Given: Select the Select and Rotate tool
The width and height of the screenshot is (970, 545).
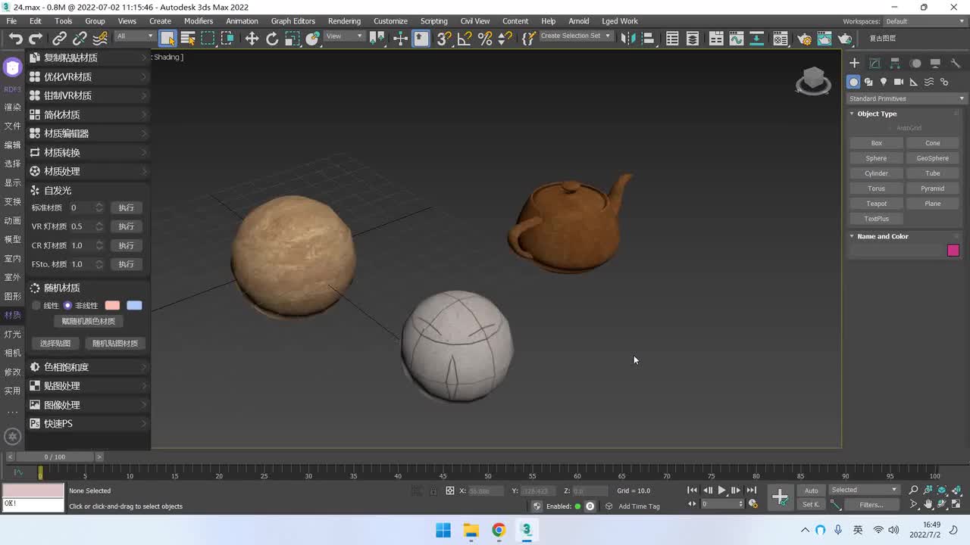Looking at the screenshot, I should pyautogui.click(x=272, y=39).
